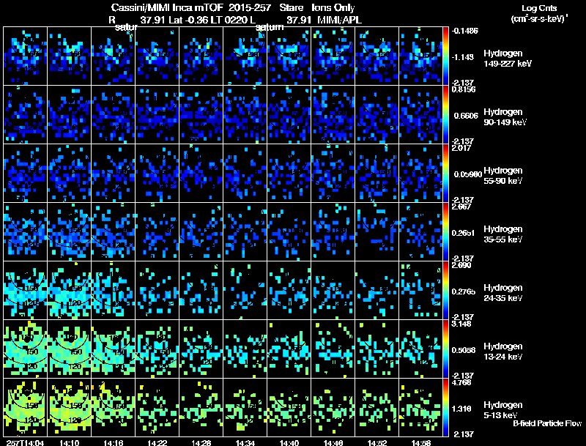Open the first 5-13 keV image at 14:04
This screenshot has height=446, width=586.
[x=26, y=407]
